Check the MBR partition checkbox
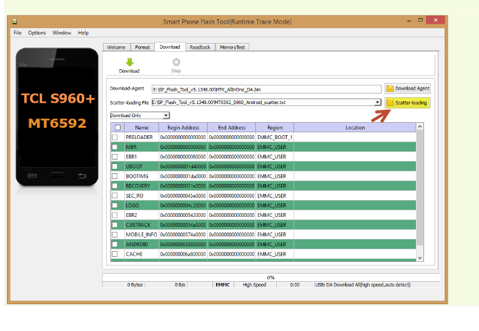 (114, 147)
